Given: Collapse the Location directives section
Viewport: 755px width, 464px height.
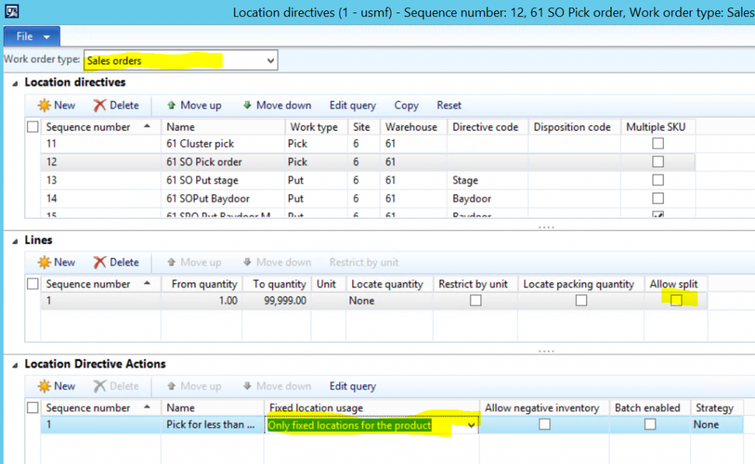Looking at the screenshot, I should point(15,83).
